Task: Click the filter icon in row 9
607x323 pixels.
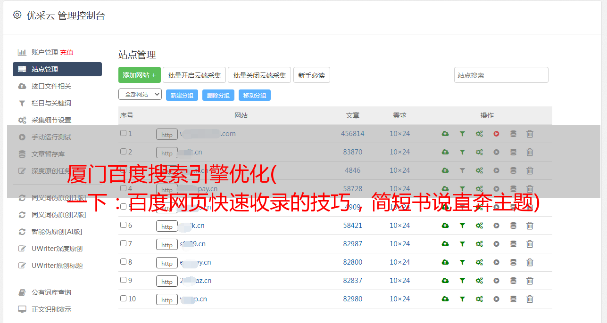Action: pos(462,281)
